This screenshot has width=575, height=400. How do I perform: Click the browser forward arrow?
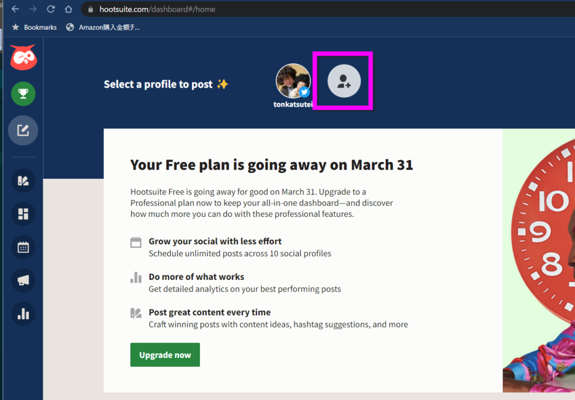(x=33, y=9)
